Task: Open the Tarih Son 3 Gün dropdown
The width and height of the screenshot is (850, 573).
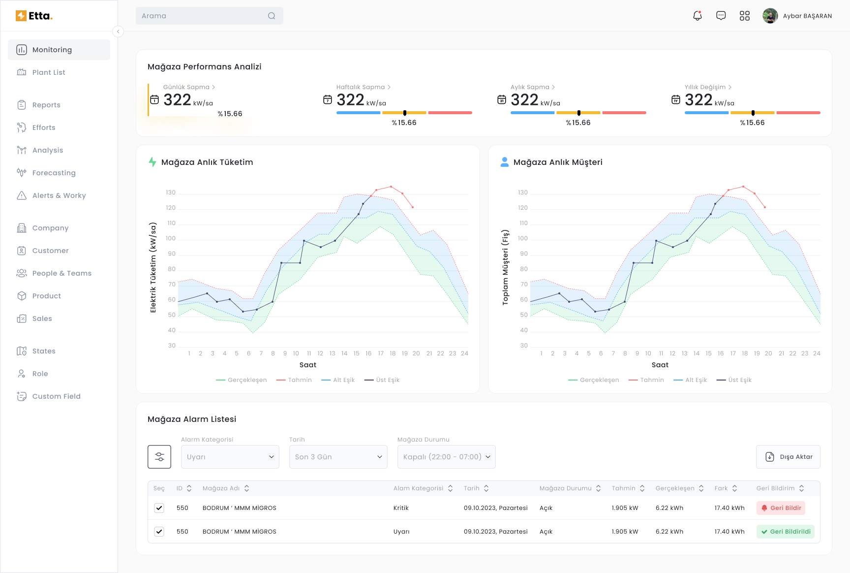Action: 338,457
